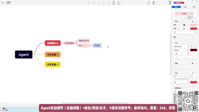Toggle bold text formatting
Screen dimensions: 199x112
click(x=176, y=54)
